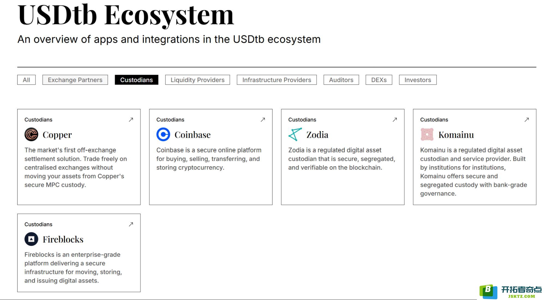
Task: Open the Zodia card title
Action: [x=317, y=135]
